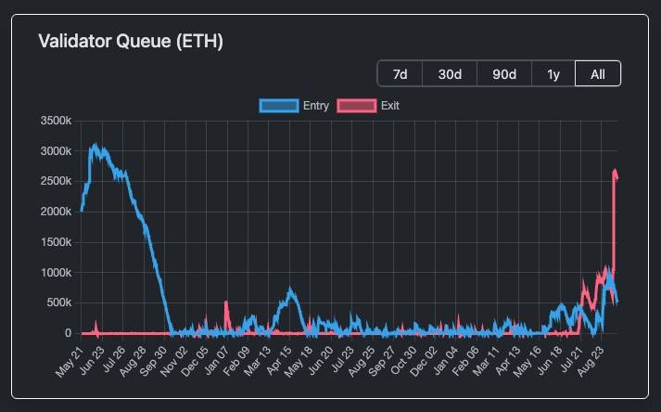The height and width of the screenshot is (412, 661).
Task: Choose the 90d range button
Action: click(504, 74)
